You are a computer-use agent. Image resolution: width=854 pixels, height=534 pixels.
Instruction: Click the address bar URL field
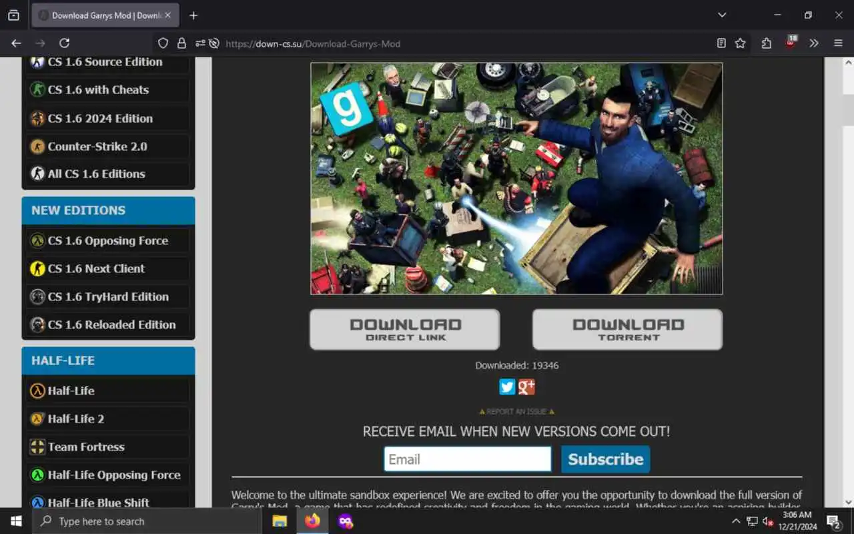point(467,43)
